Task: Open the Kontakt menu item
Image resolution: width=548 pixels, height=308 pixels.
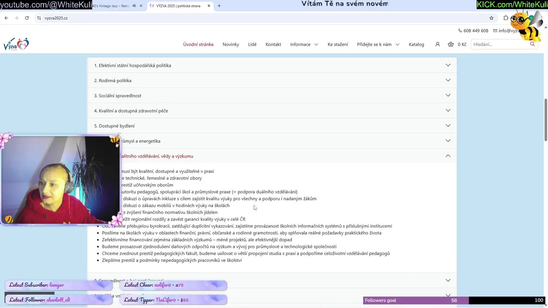Action: (273, 44)
